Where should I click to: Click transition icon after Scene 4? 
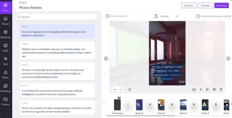[x=216, y=104]
